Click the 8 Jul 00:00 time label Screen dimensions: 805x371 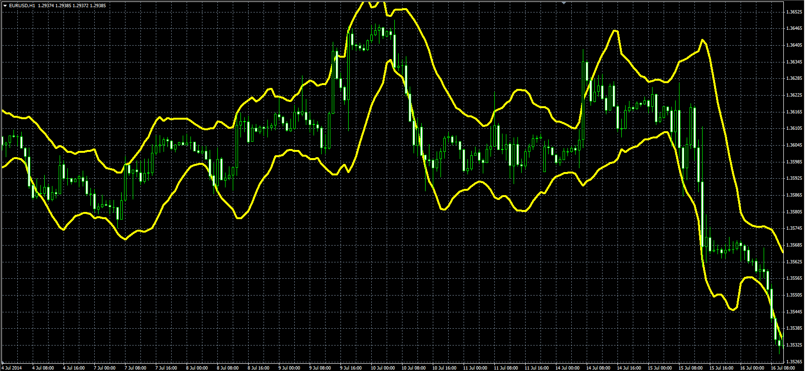(x=197, y=368)
